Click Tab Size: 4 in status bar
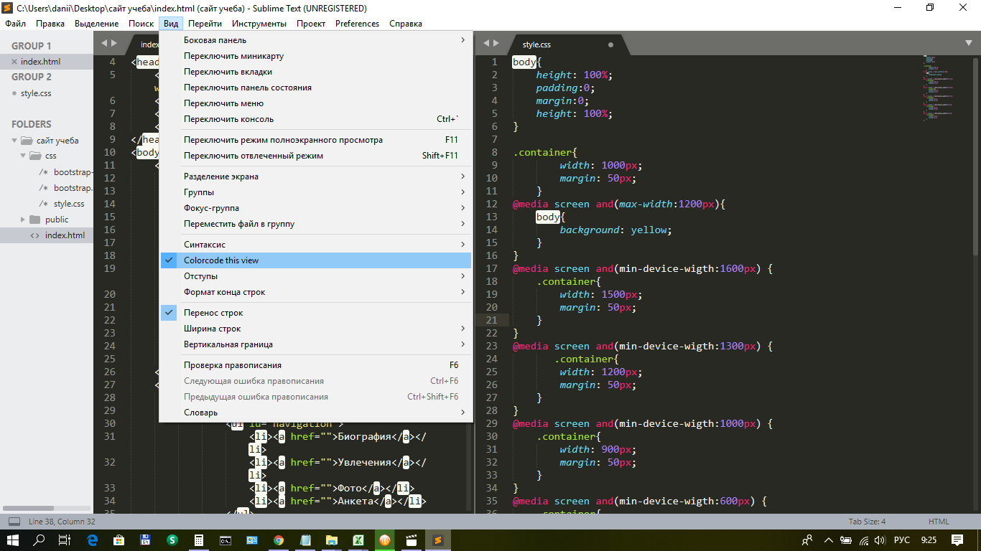 pos(867,522)
